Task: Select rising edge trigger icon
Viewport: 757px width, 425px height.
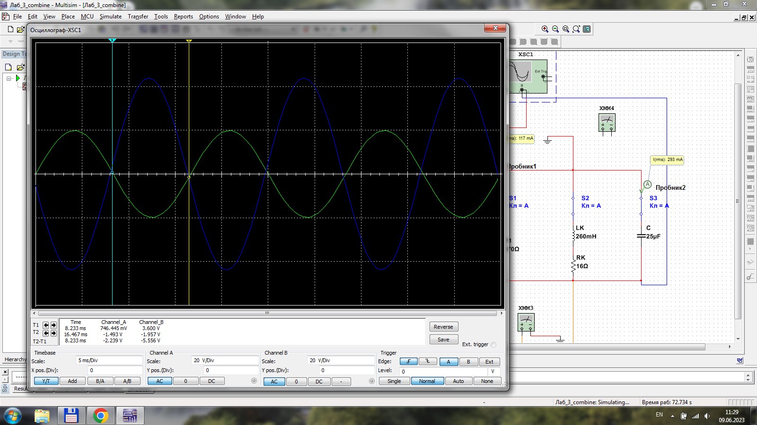Action: pos(408,362)
